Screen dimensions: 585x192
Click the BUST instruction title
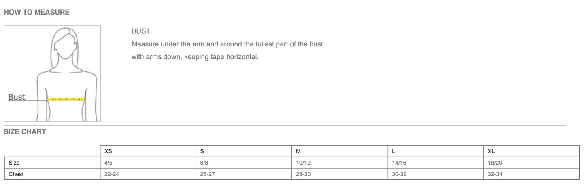(140, 31)
